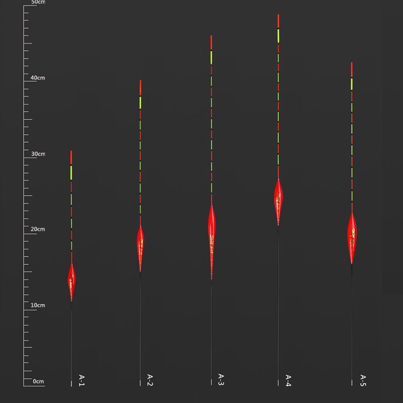Click the red body of float A-2

140,247
